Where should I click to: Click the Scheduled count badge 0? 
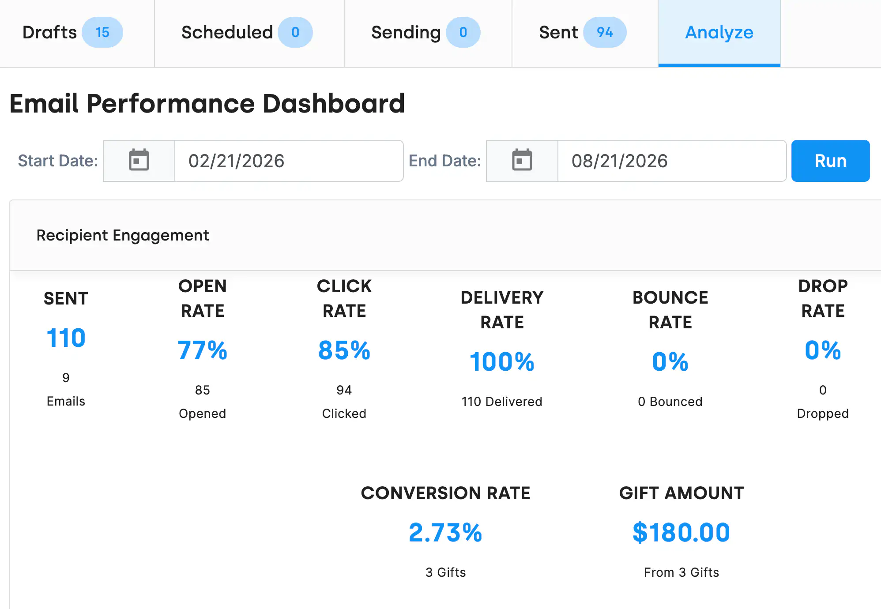point(295,32)
